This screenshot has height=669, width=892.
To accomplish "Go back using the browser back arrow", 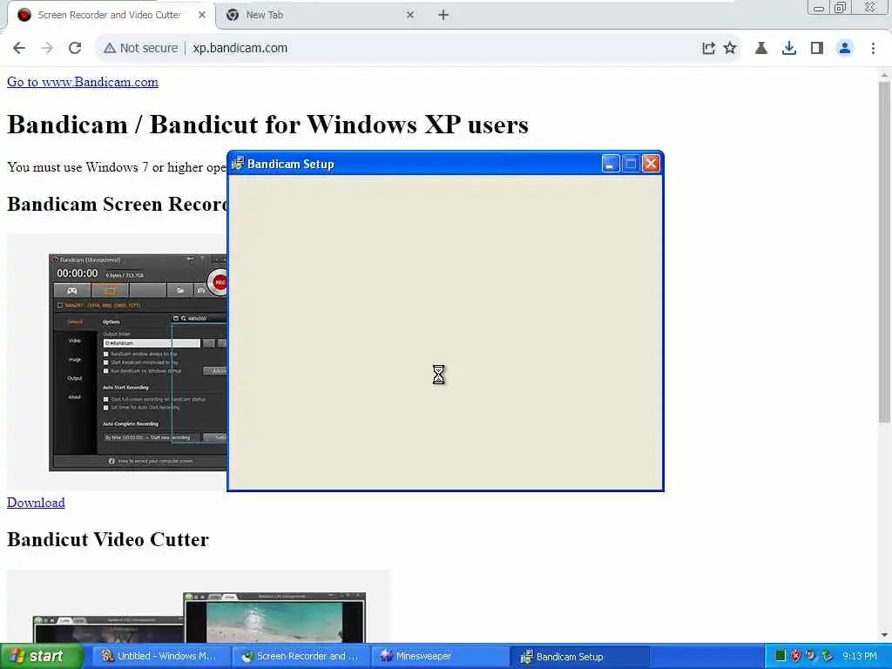I will pyautogui.click(x=19, y=49).
